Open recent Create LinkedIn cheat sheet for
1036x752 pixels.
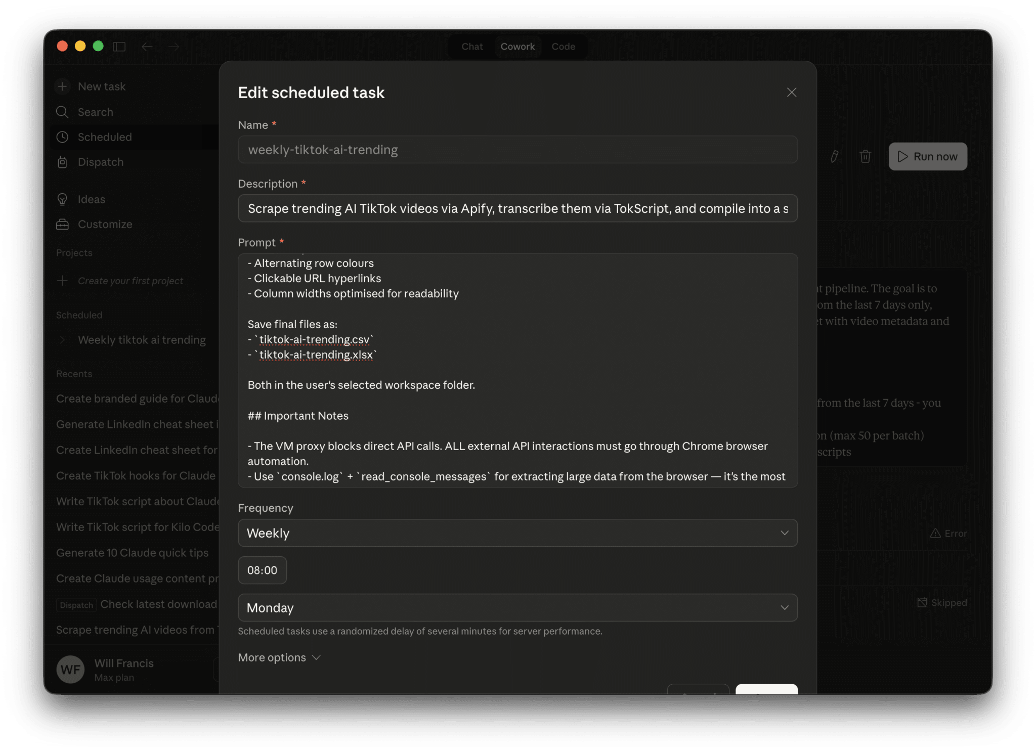137,450
